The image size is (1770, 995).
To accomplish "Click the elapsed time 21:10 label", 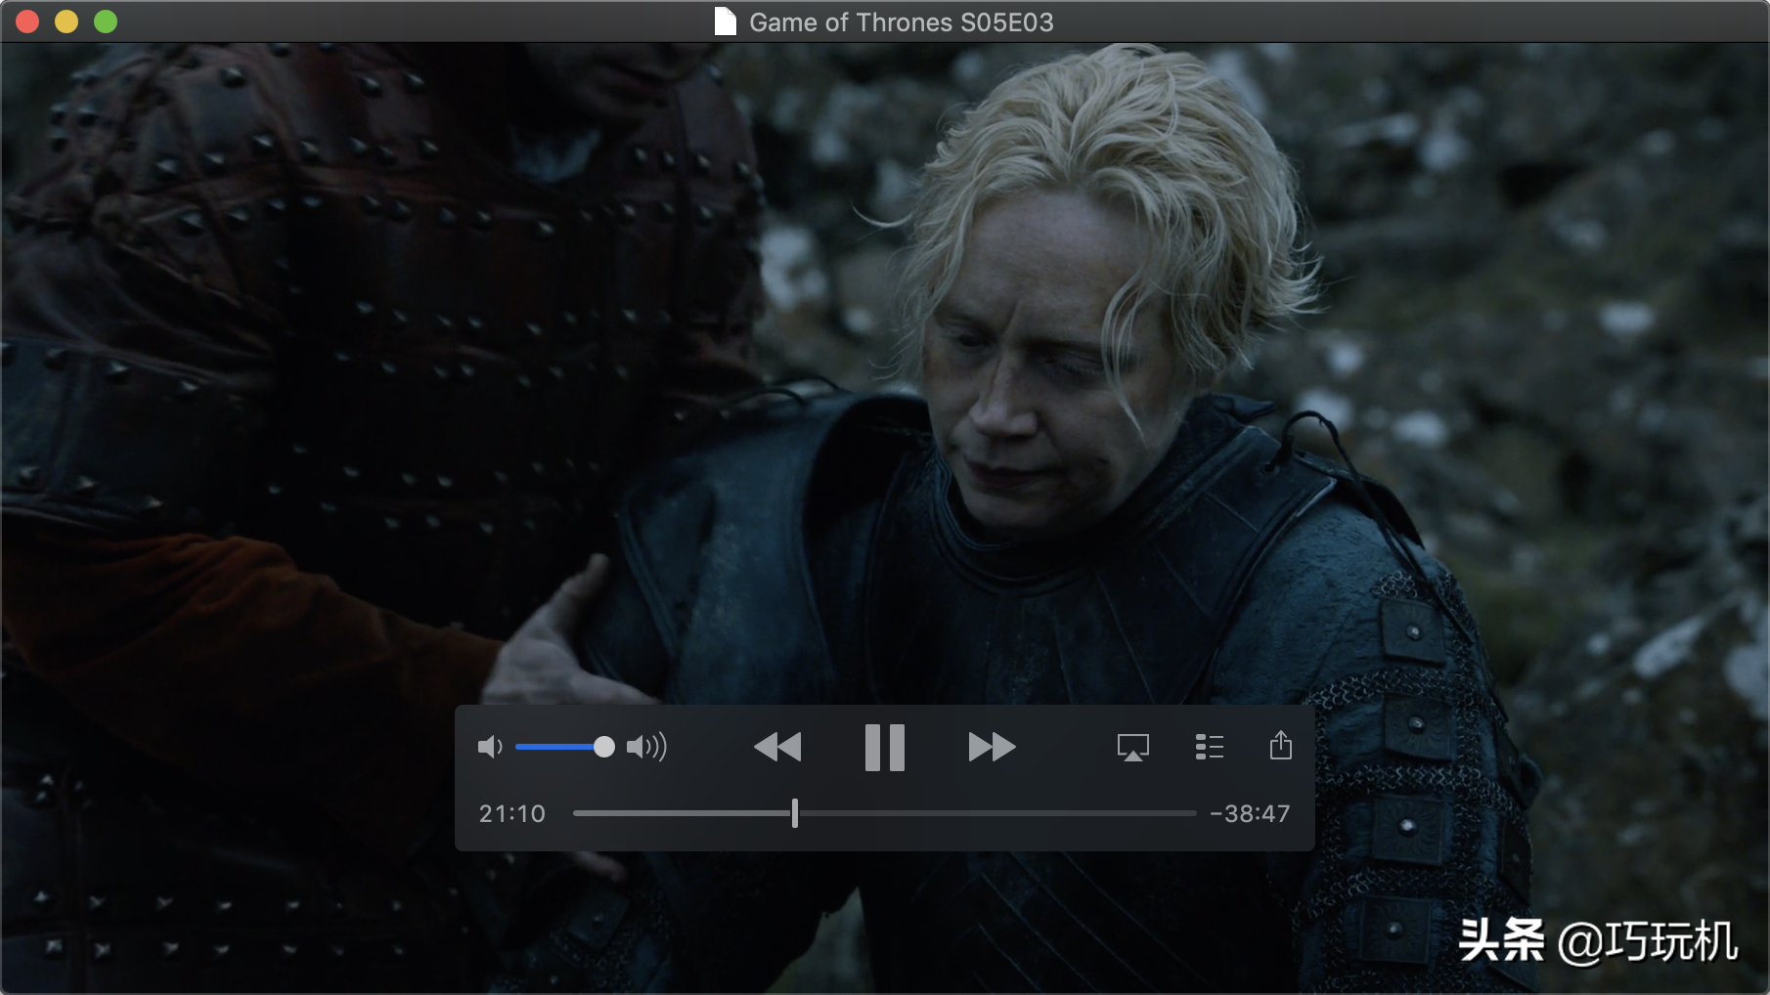I will pos(512,813).
